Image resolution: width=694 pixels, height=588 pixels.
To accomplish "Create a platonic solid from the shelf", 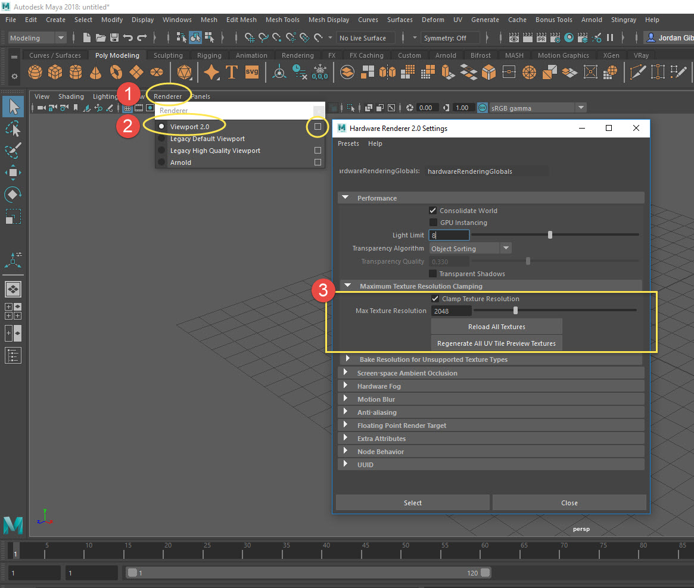I will tap(184, 71).
